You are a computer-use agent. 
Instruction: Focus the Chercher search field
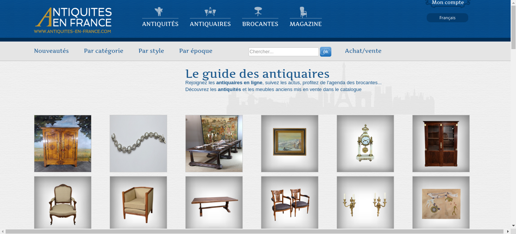(284, 52)
